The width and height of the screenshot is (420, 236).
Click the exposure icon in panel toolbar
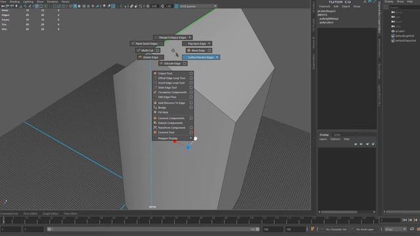tap(148, 6)
